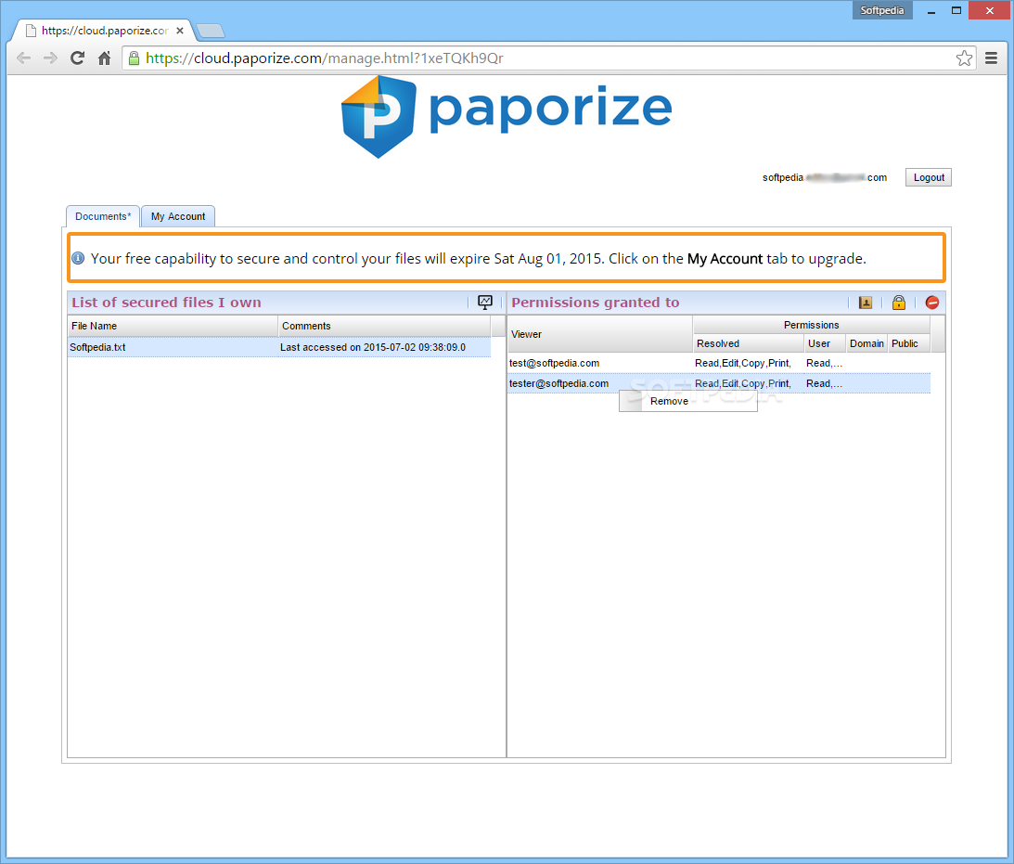This screenshot has height=864, width=1014.
Task: Switch to the Documents tab
Action: (103, 216)
